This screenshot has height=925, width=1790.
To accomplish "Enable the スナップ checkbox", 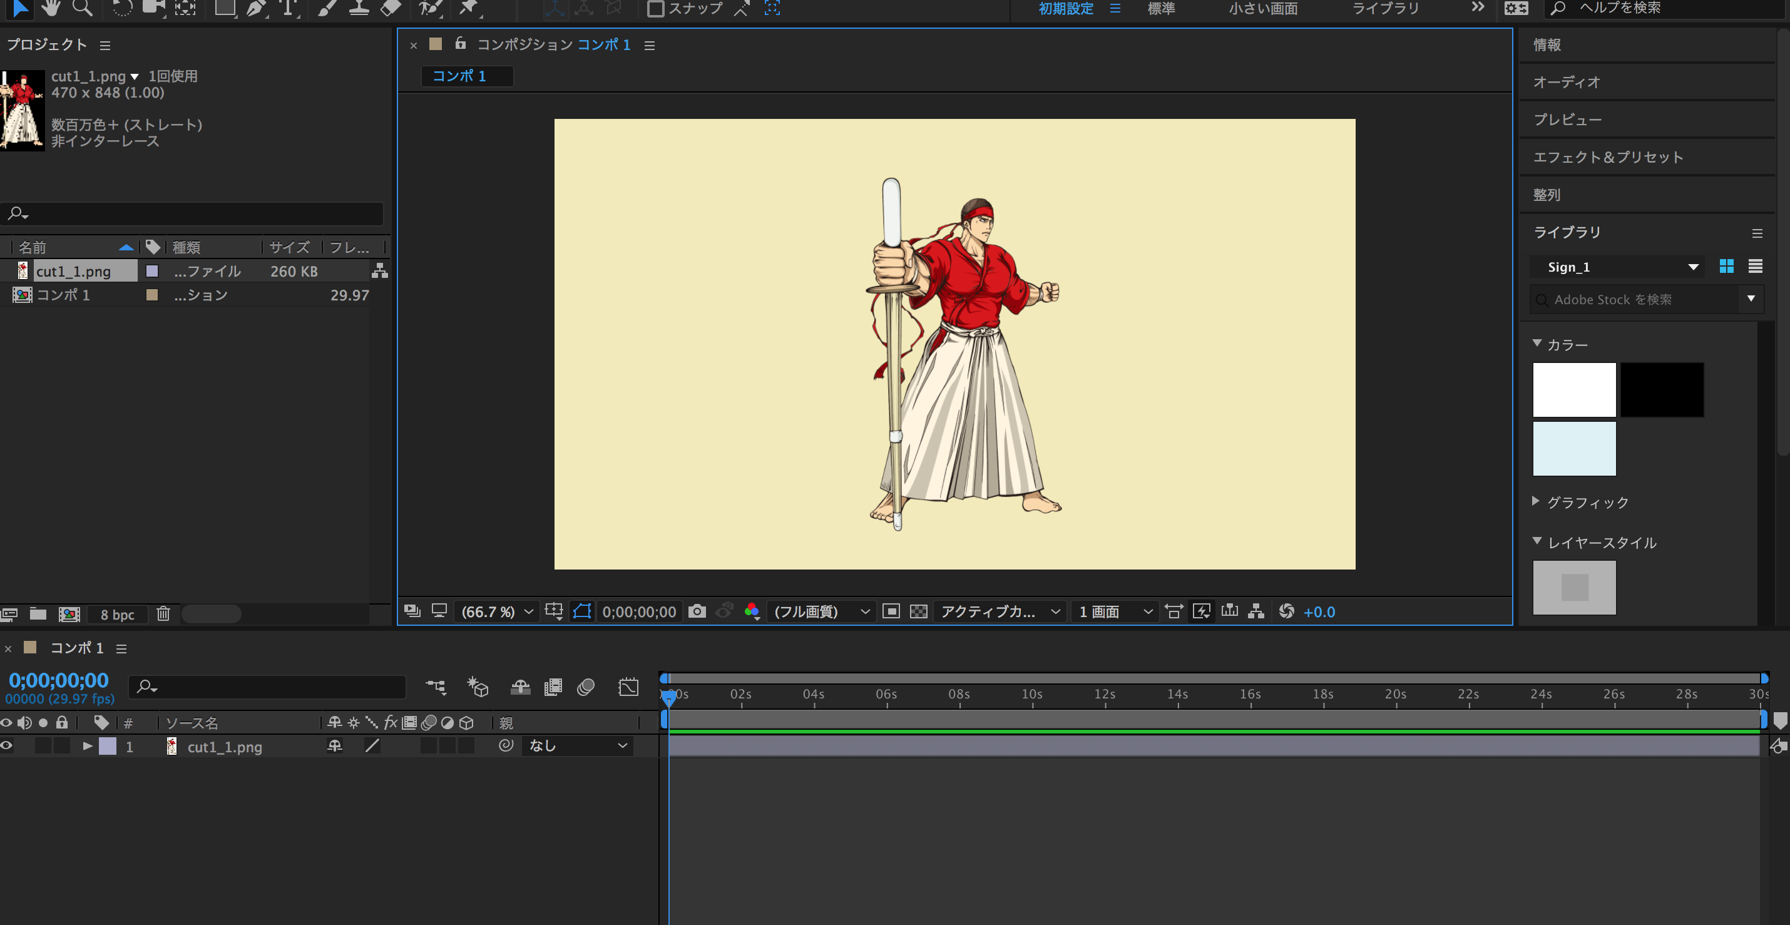I will [655, 8].
